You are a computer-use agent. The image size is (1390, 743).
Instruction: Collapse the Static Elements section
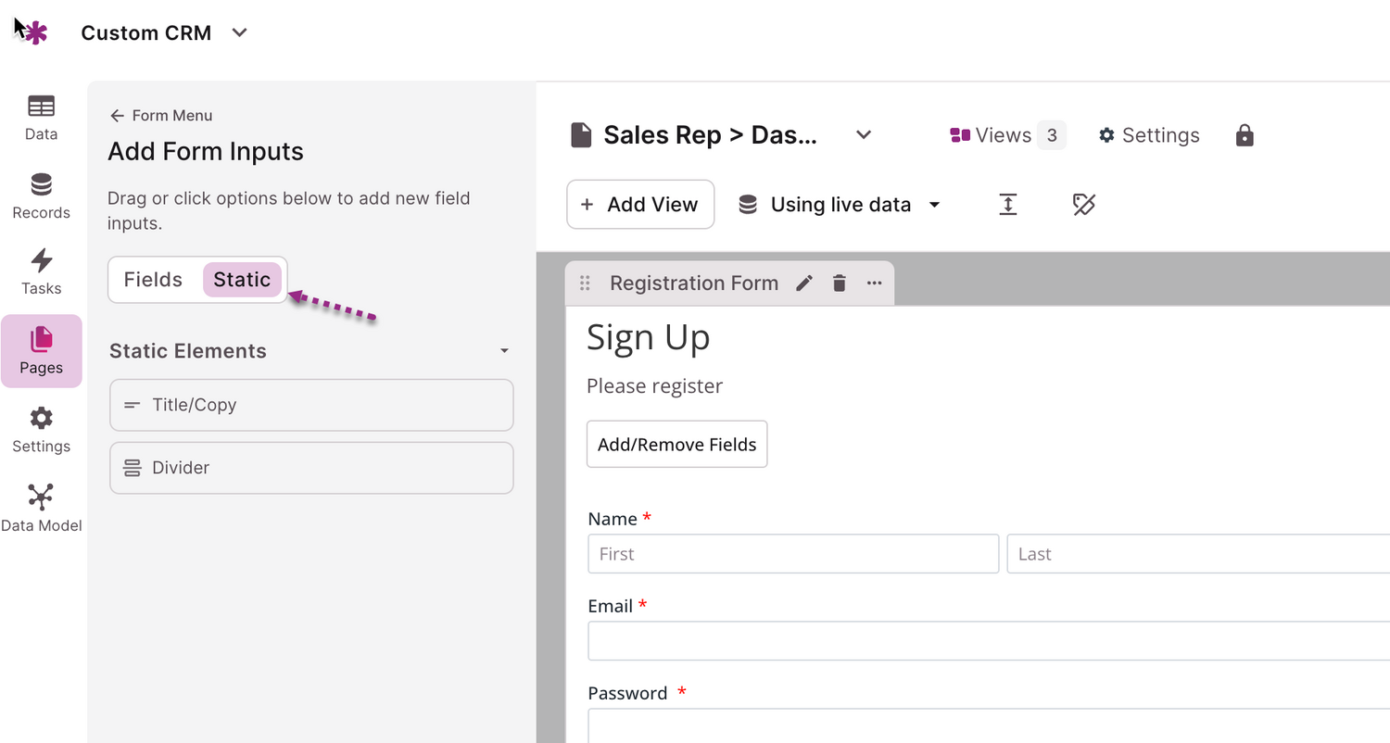(x=504, y=351)
